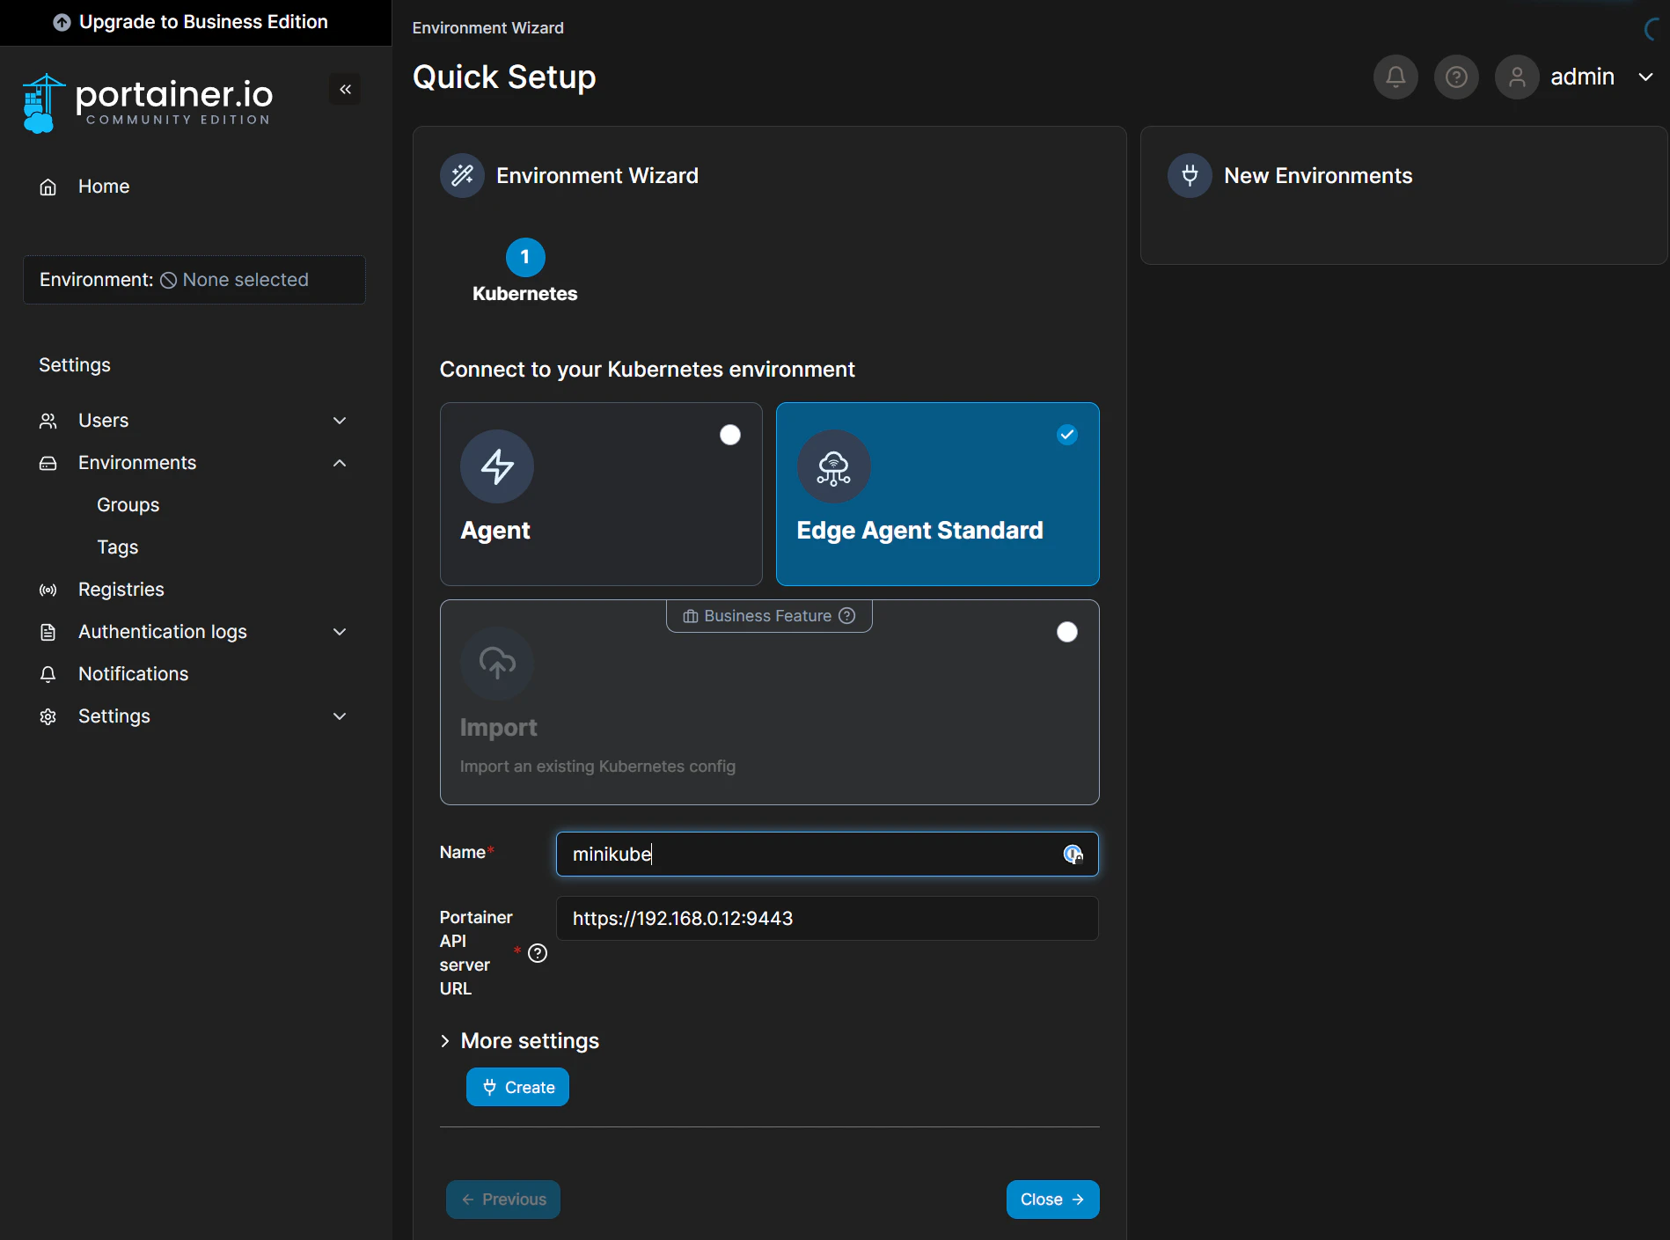The width and height of the screenshot is (1670, 1240).
Task: Expand the Authentication logs chevron
Action: 340,632
